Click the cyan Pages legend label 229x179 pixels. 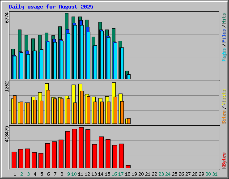tap(224, 55)
